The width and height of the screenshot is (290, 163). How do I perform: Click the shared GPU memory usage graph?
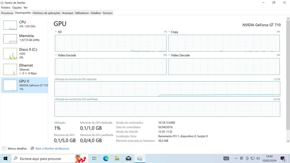point(167,109)
